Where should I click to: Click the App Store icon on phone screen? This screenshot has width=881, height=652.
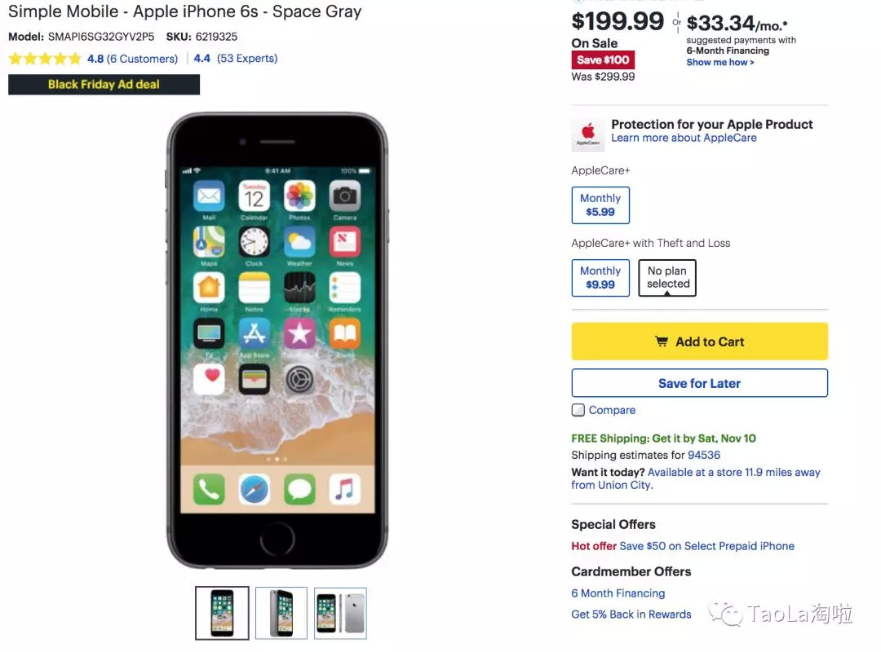tap(254, 333)
